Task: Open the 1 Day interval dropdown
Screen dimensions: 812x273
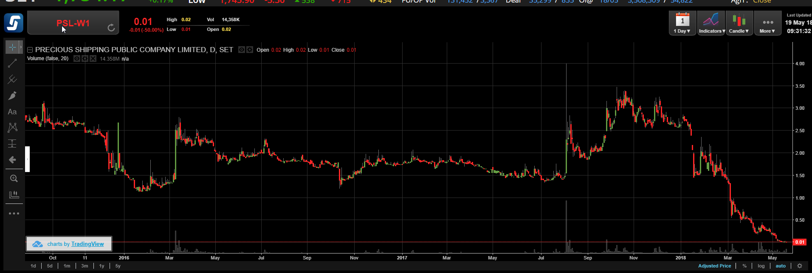Action: (x=682, y=23)
